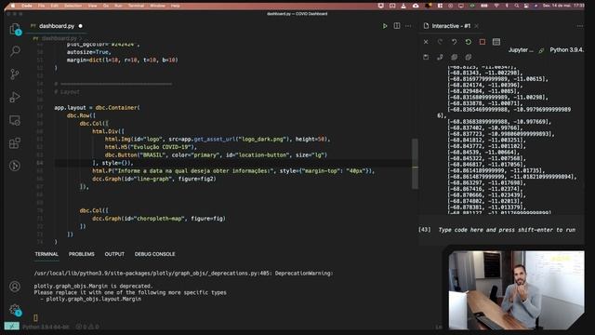Open the Go menu

(106, 6)
